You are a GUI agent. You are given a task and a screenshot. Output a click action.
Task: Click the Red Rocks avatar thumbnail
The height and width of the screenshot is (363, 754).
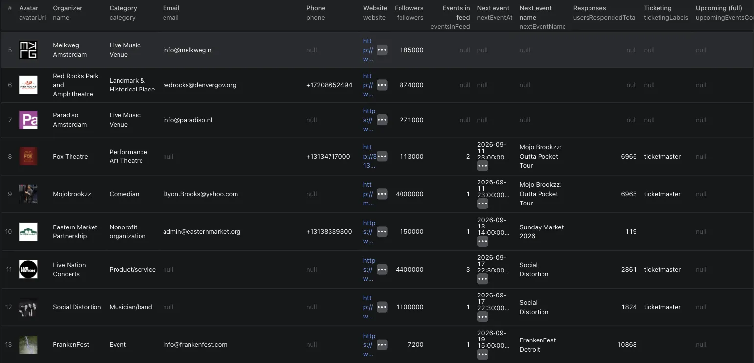pos(28,85)
